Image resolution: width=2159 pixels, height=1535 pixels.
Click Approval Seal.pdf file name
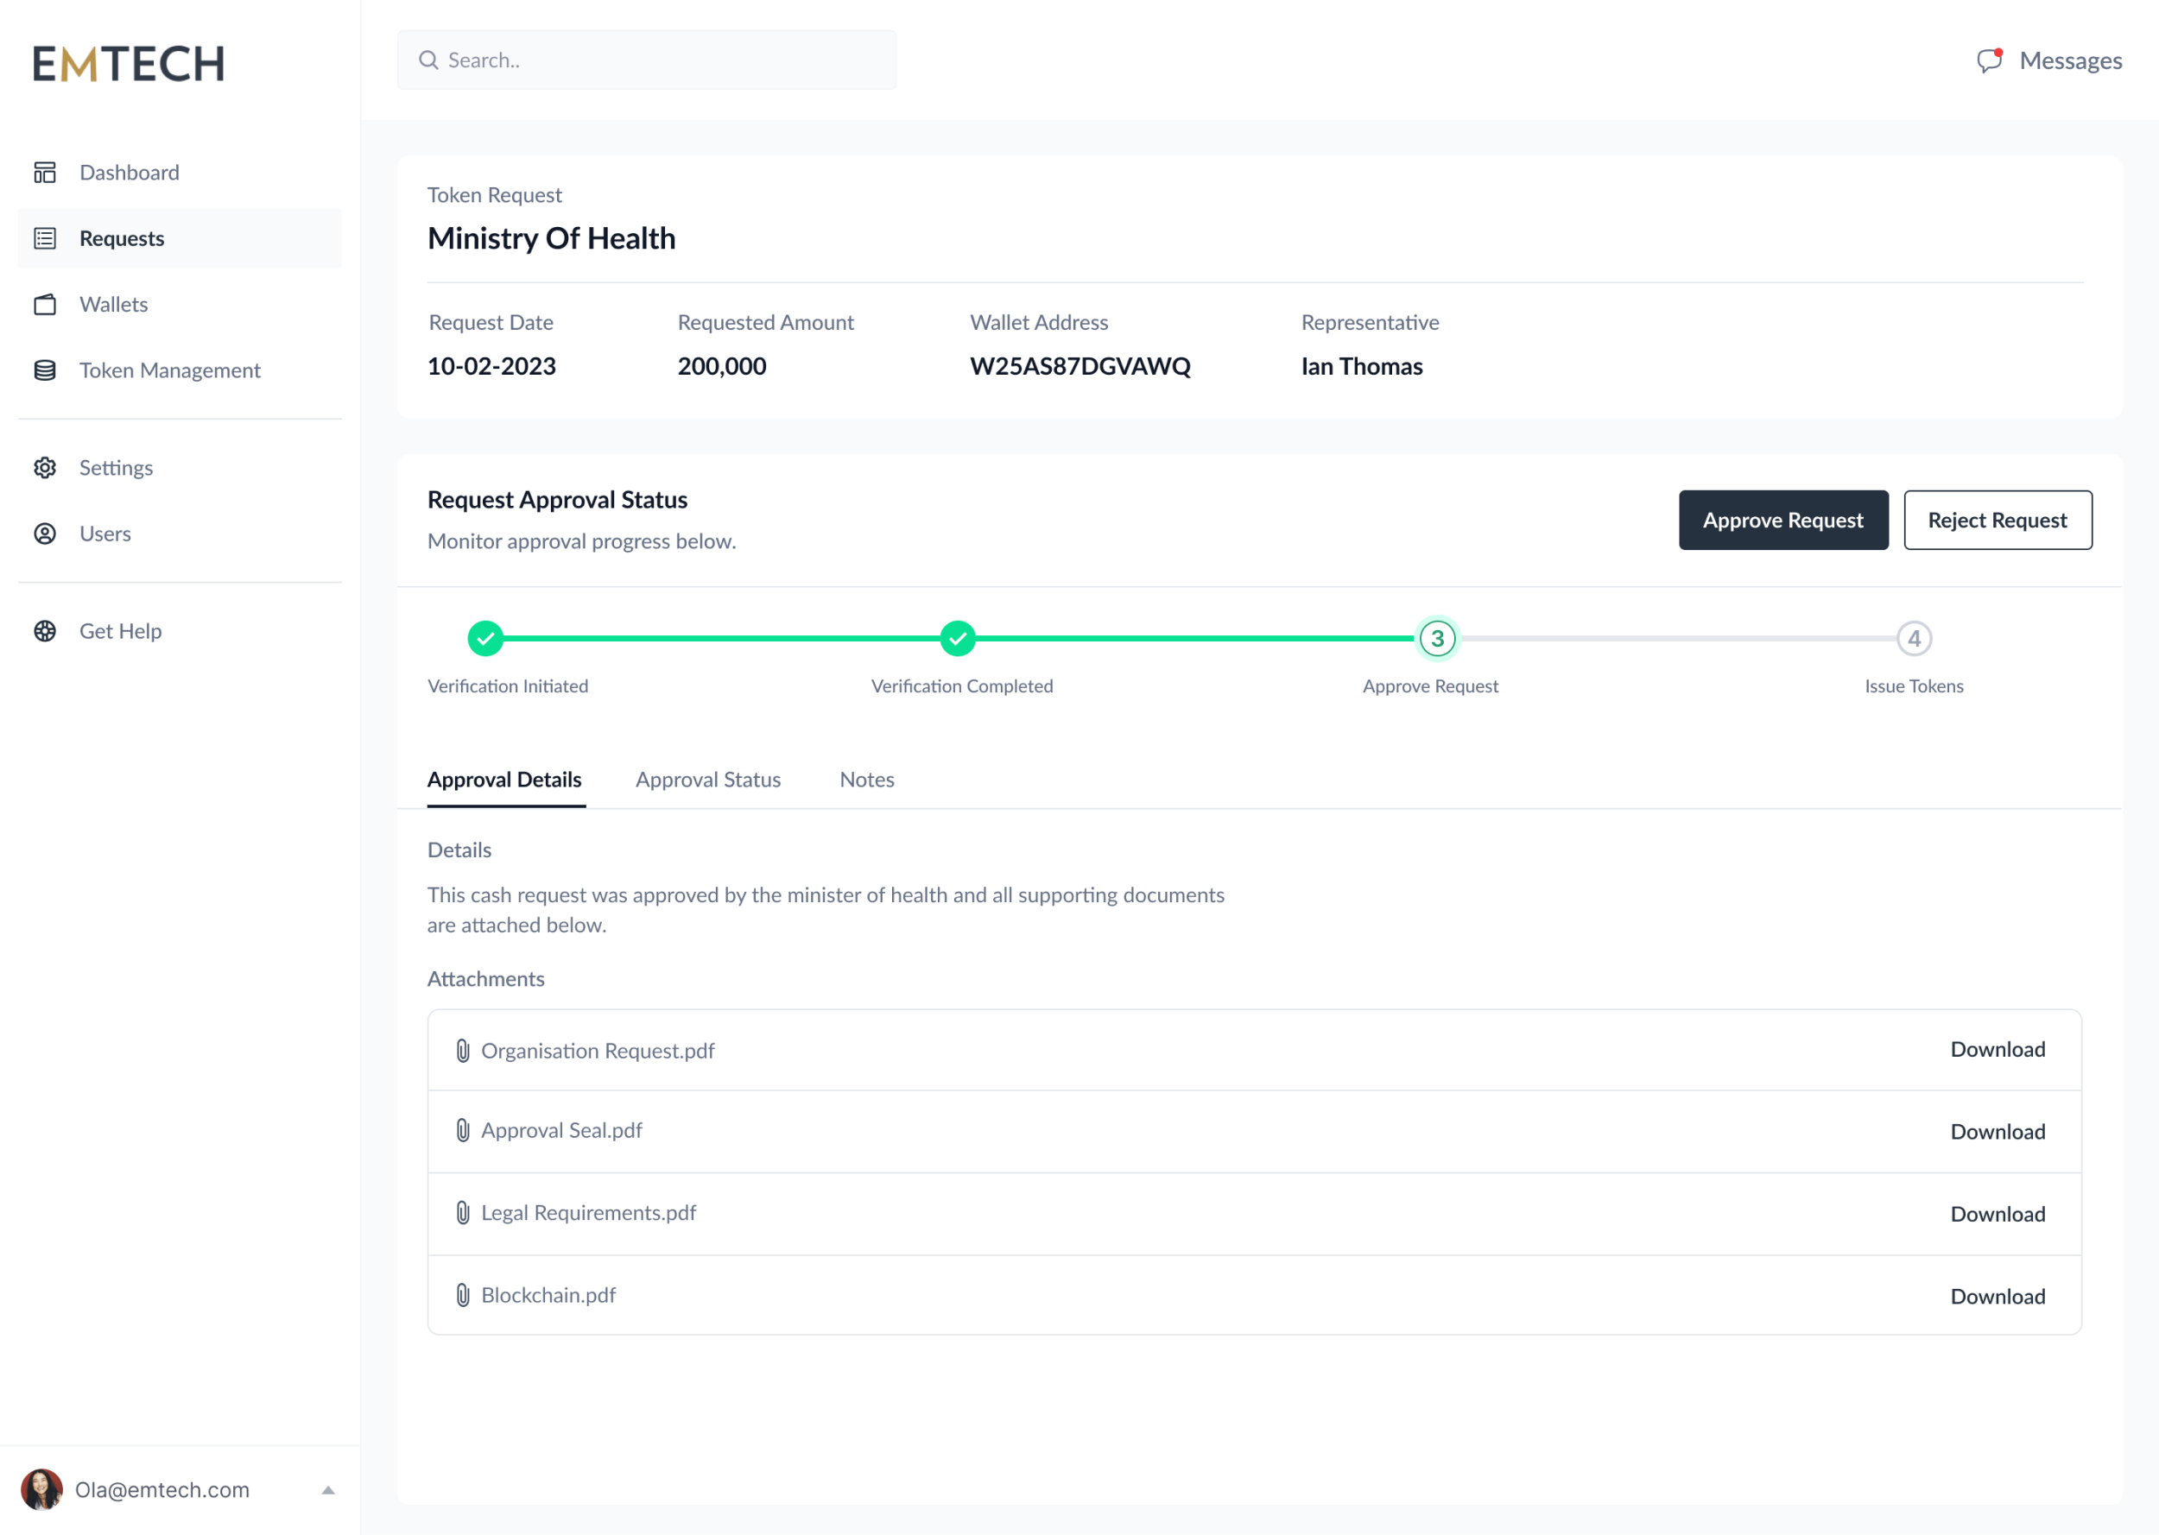coord(561,1130)
